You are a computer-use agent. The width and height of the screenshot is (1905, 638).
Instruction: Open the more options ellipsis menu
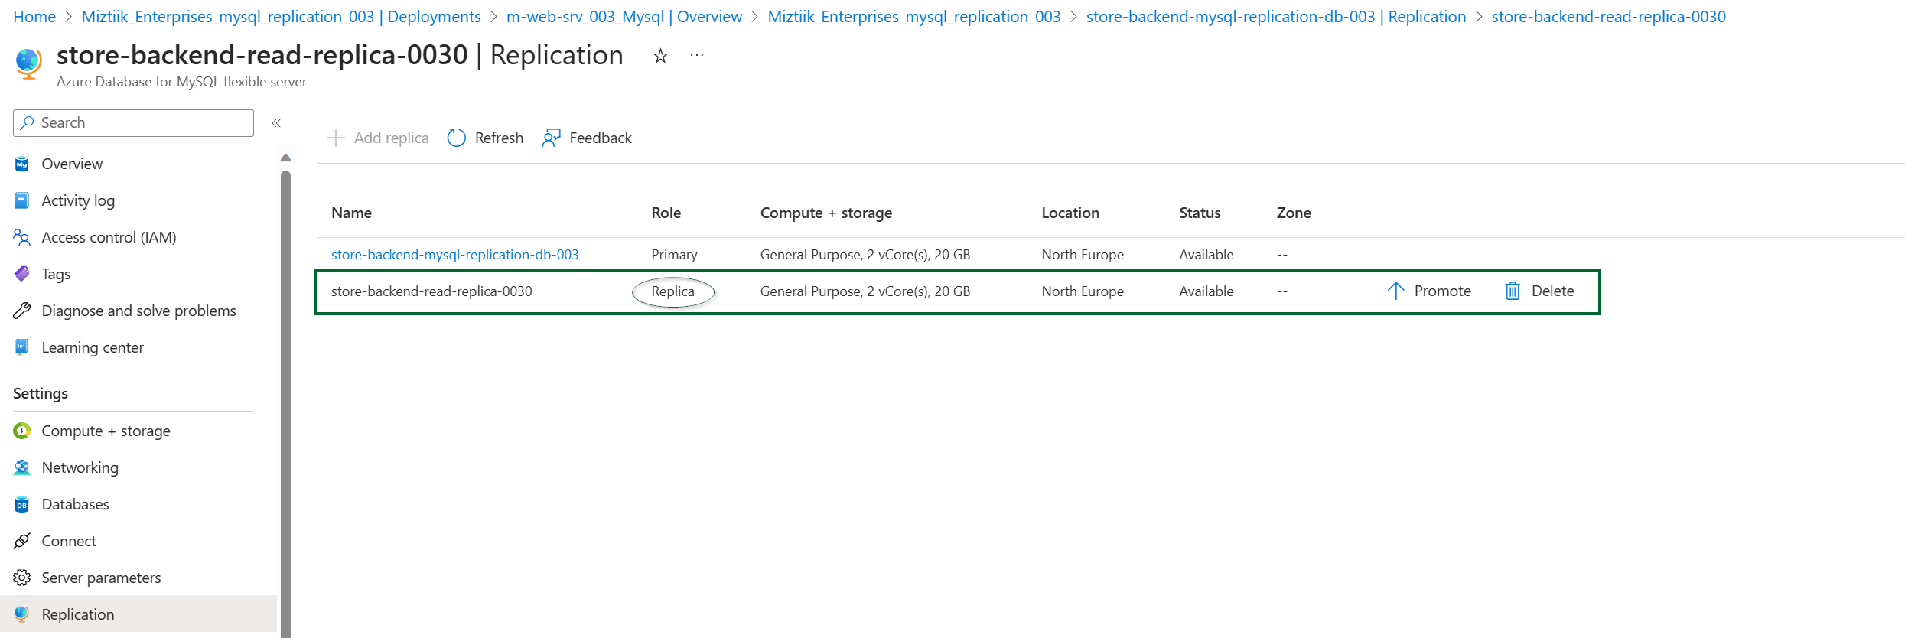pyautogui.click(x=697, y=55)
